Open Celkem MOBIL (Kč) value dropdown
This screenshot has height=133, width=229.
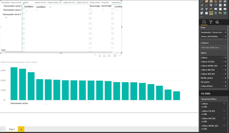(223, 66)
